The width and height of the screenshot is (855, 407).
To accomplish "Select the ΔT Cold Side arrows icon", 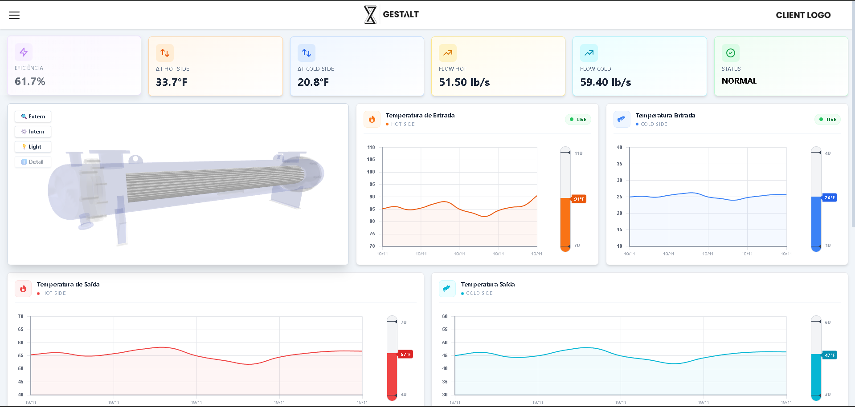I will click(306, 53).
